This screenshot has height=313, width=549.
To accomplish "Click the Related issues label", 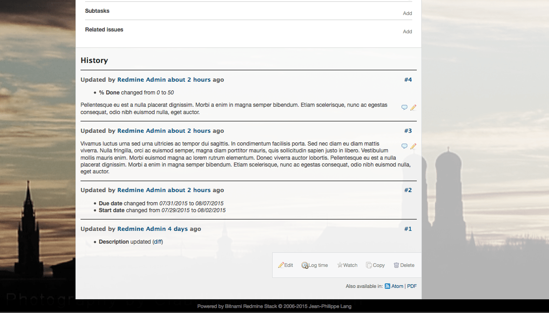I will click(x=104, y=30).
